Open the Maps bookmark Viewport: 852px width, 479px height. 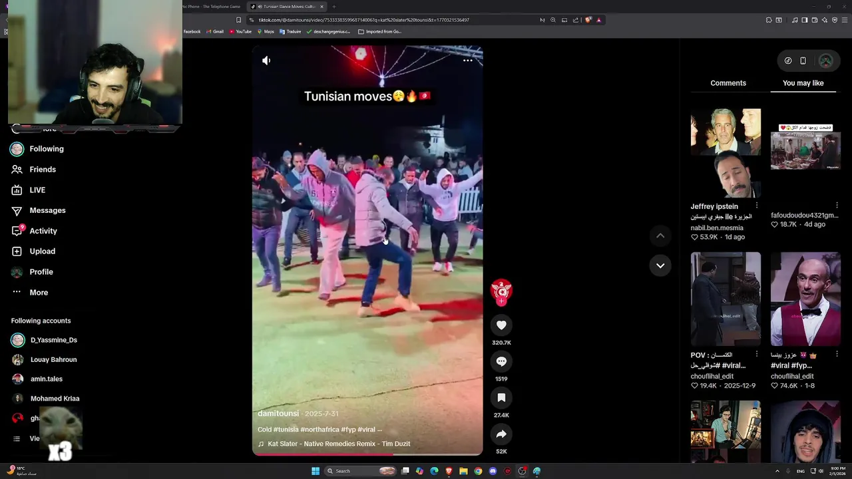(x=266, y=31)
